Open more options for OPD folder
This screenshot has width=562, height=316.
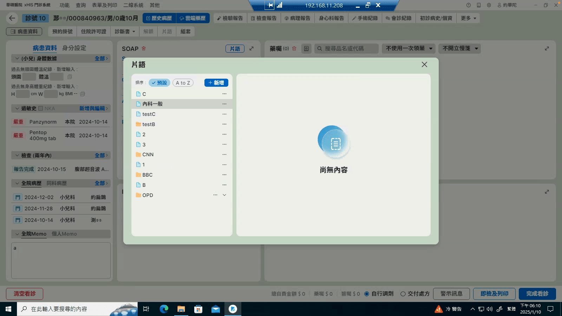[215, 195]
